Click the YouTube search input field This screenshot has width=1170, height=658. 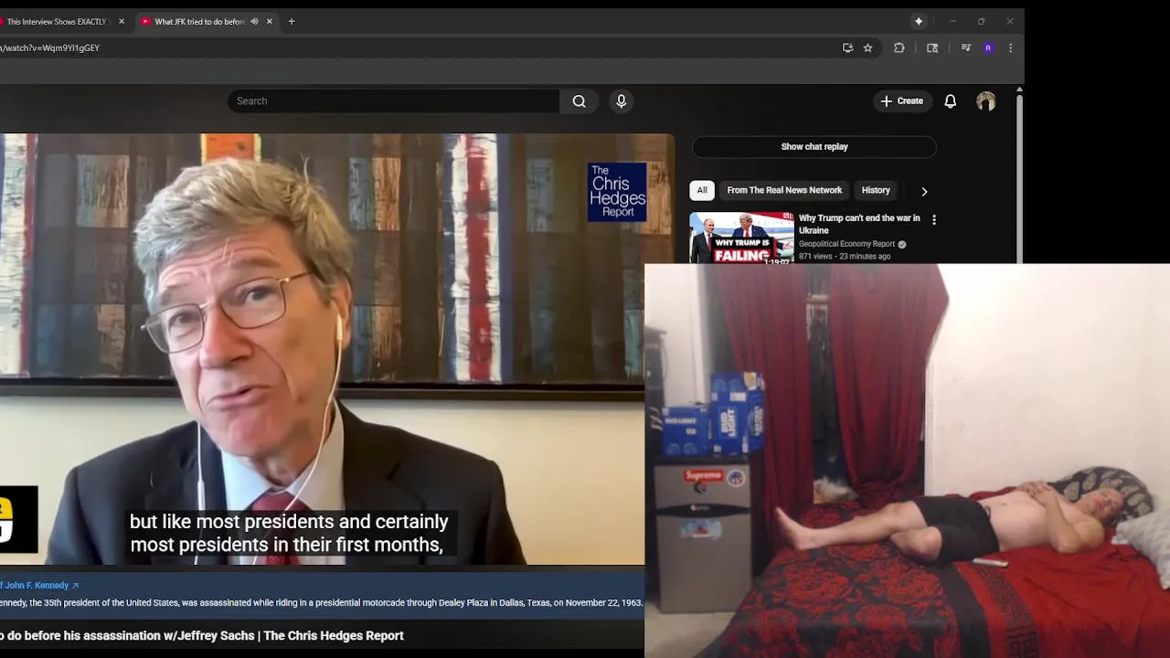point(393,101)
